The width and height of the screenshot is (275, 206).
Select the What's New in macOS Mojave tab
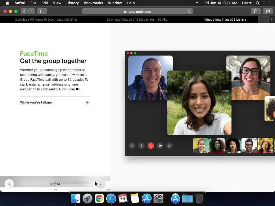[x=225, y=20]
